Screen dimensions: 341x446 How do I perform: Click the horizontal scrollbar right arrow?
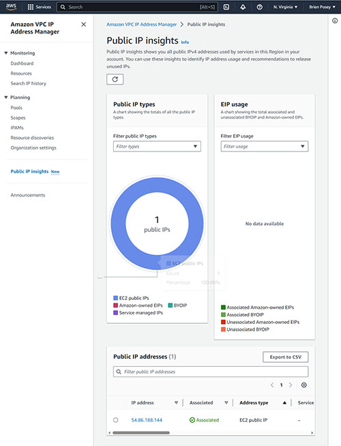tap(312, 433)
